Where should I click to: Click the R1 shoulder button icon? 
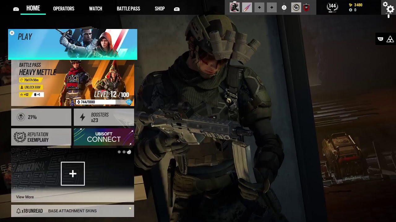tap(177, 9)
